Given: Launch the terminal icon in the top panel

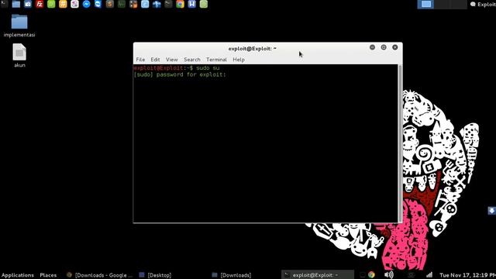Looking at the screenshot, I should [5, 4].
